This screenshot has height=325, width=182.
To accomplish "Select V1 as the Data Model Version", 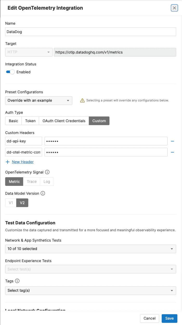I will point(11,203).
